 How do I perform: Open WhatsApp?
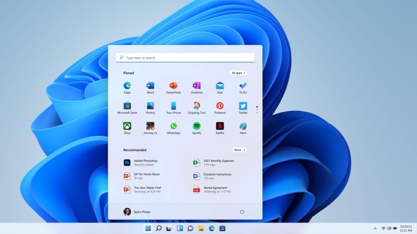(x=173, y=128)
